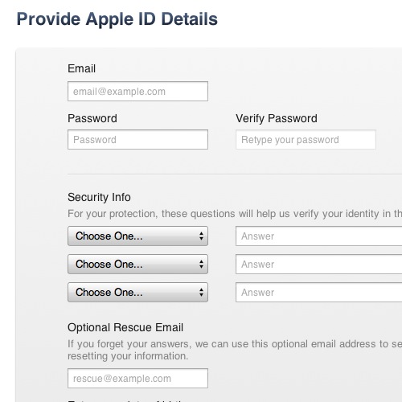Screen dimensions: 402x402
Task: Open the third Choose One security question dropdown
Action: point(137,293)
